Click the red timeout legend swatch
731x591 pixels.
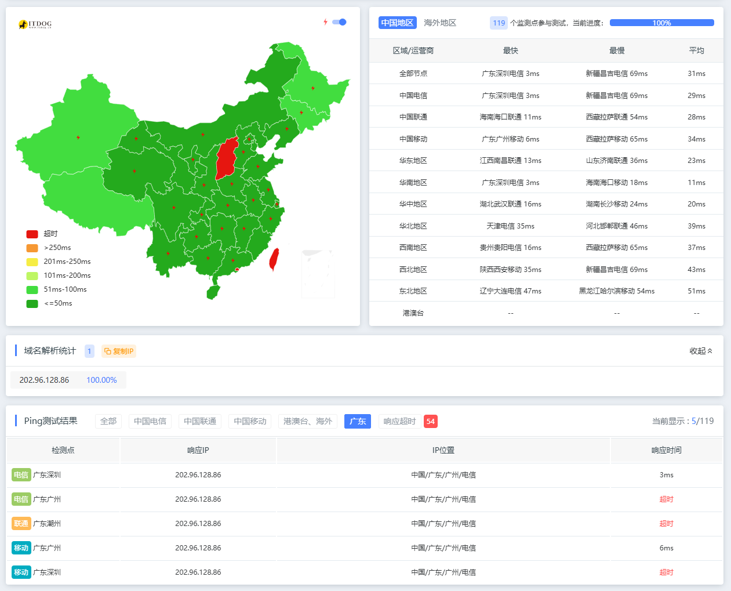point(32,234)
